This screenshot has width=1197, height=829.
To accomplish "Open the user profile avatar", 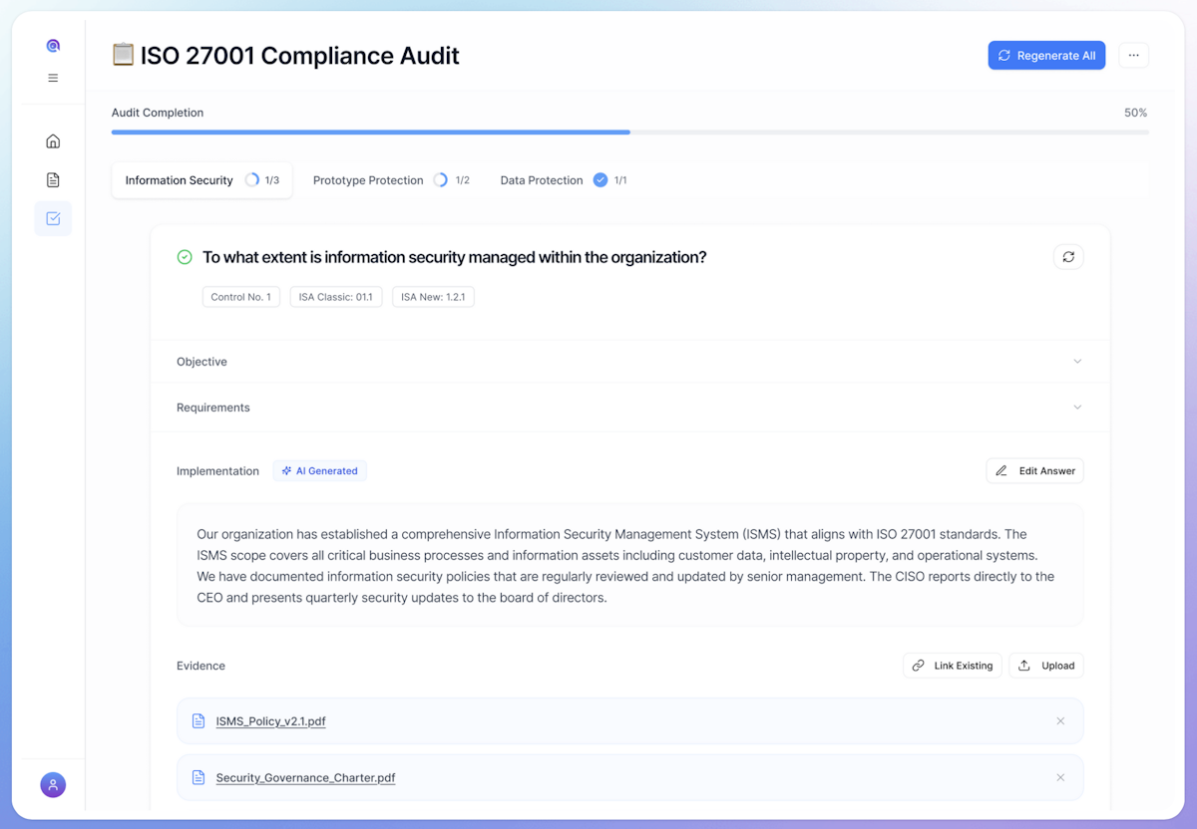I will 53,785.
